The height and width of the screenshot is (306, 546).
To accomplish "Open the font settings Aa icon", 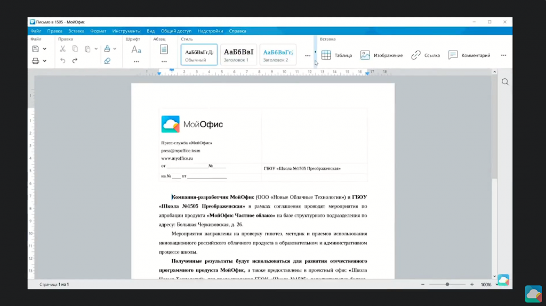I will point(136,49).
